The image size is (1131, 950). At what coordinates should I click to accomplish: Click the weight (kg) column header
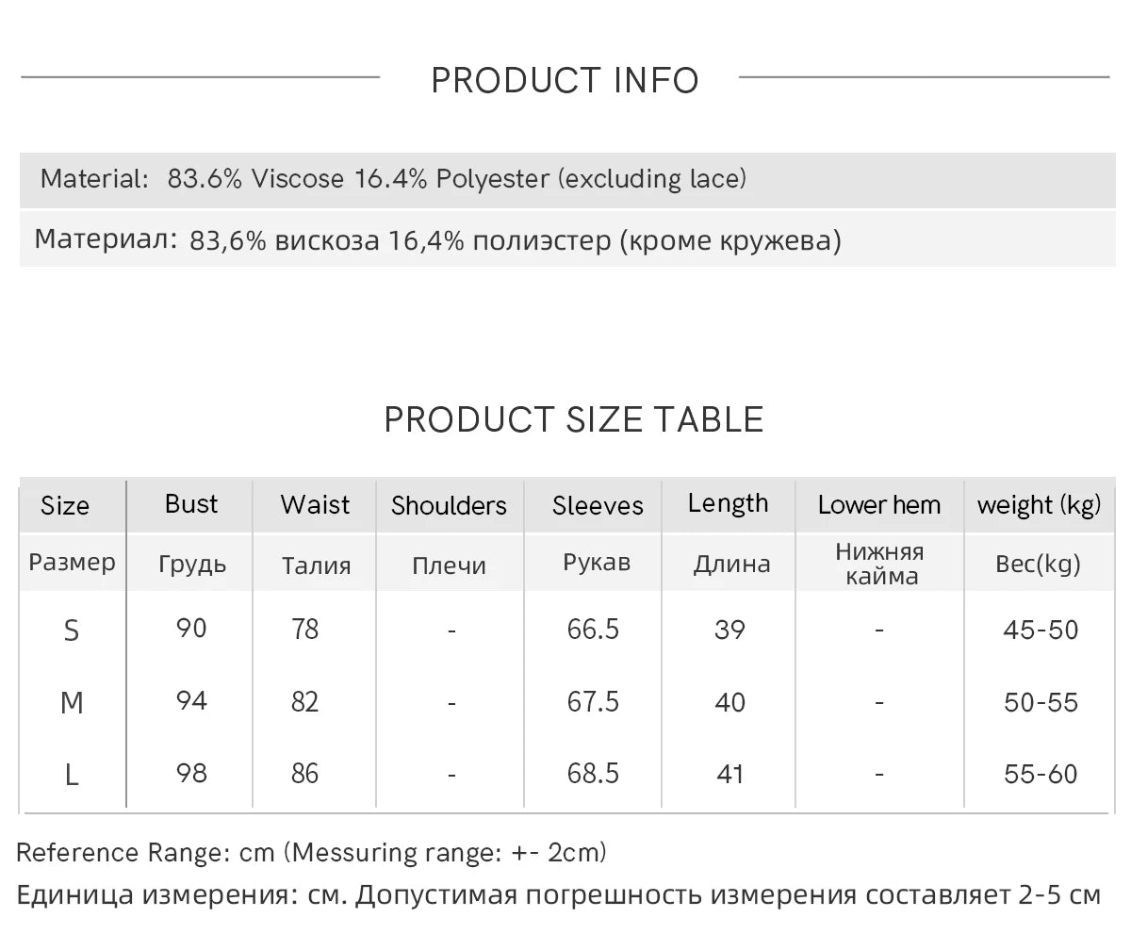pyautogui.click(x=1039, y=505)
